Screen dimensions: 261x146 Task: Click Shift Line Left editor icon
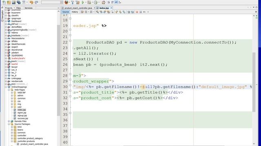click(x=129, y=12)
